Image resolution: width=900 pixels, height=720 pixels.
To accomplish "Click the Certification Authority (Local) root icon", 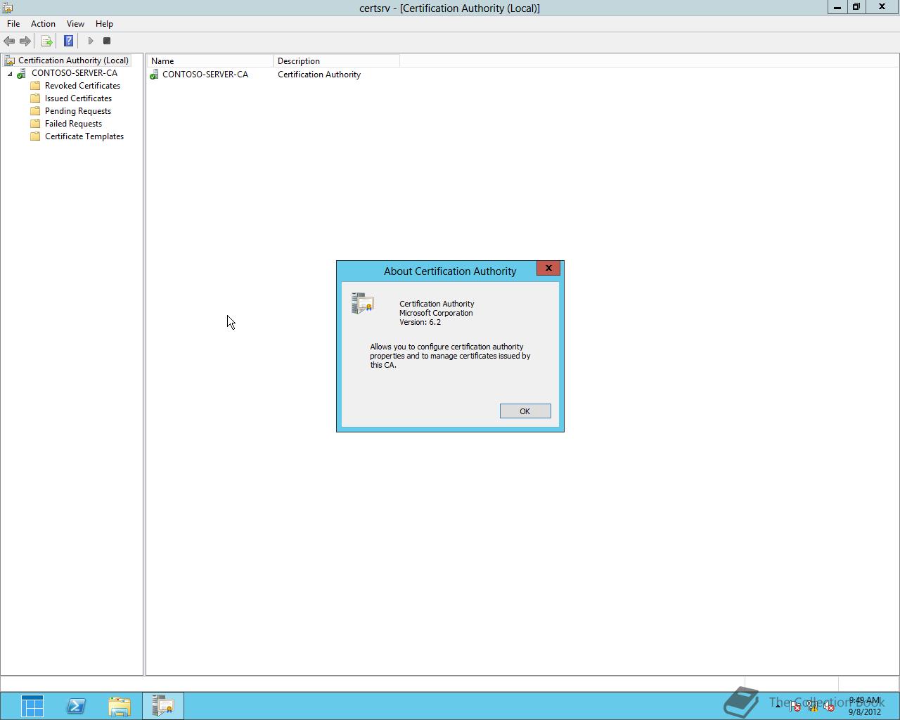I will [x=9, y=60].
